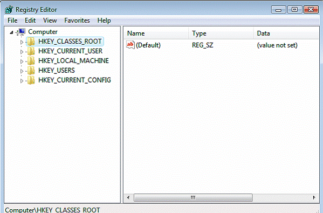The height and width of the screenshot is (213, 323).
Task: Expand the HKEY_CURRENT_CONFIG key
Action: tap(22, 81)
